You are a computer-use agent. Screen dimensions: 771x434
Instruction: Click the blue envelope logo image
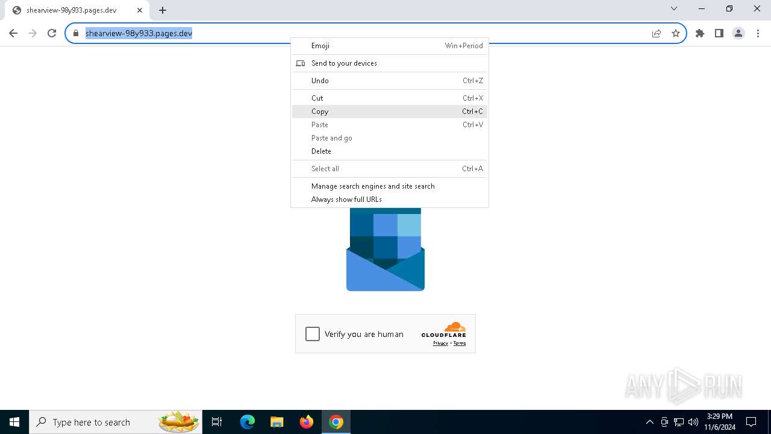tap(385, 249)
